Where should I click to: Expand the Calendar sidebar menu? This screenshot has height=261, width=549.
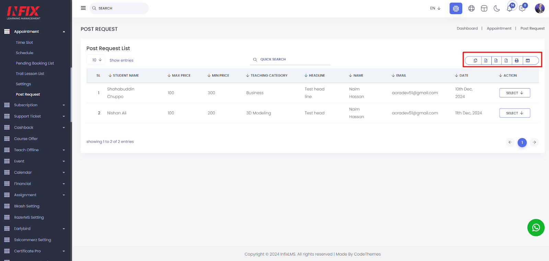tap(35, 173)
